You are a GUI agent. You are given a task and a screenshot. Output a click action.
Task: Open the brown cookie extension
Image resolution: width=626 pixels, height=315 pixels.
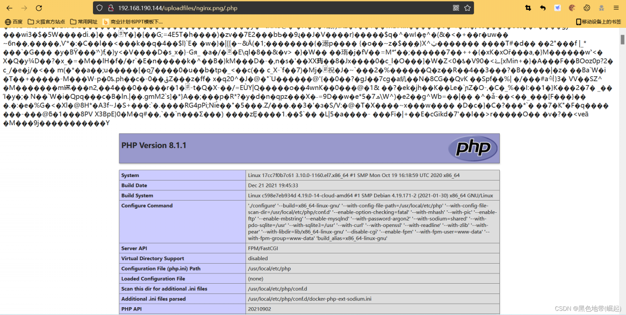coord(572,8)
